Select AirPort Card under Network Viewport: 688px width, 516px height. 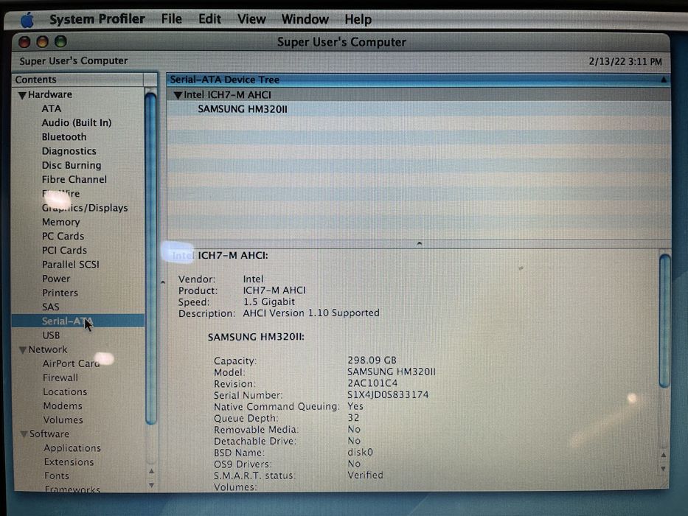pos(71,363)
